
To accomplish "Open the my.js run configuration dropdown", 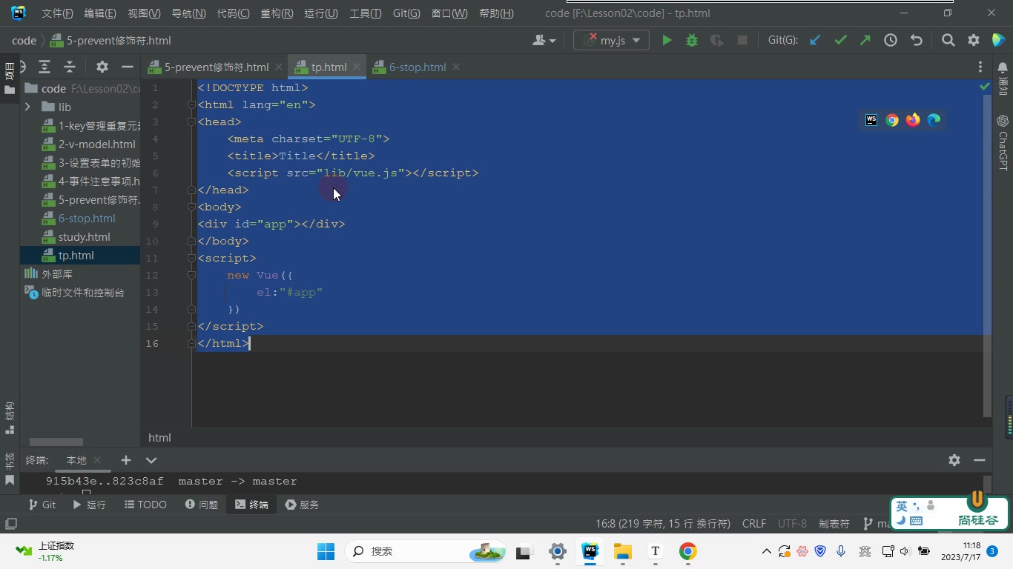I will coord(611,41).
